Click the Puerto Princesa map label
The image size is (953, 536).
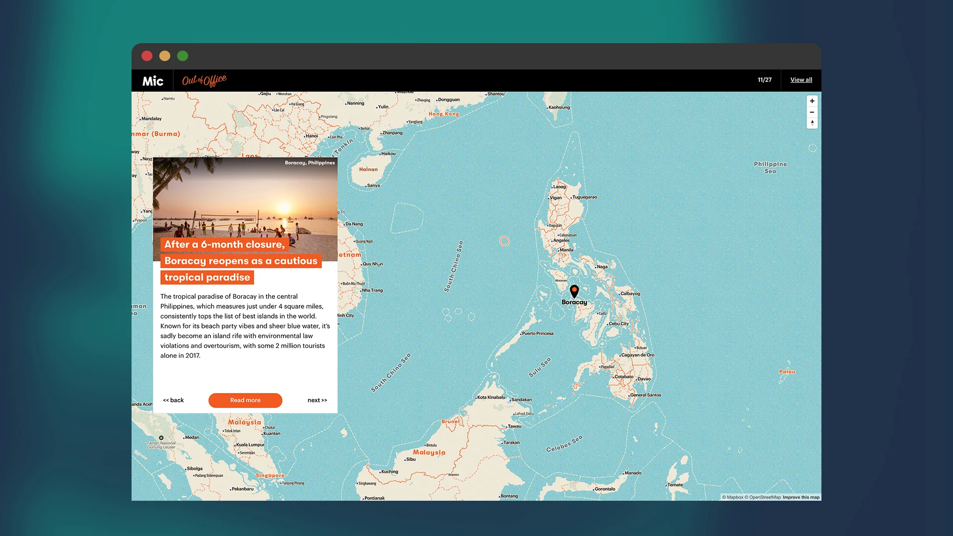coord(538,334)
